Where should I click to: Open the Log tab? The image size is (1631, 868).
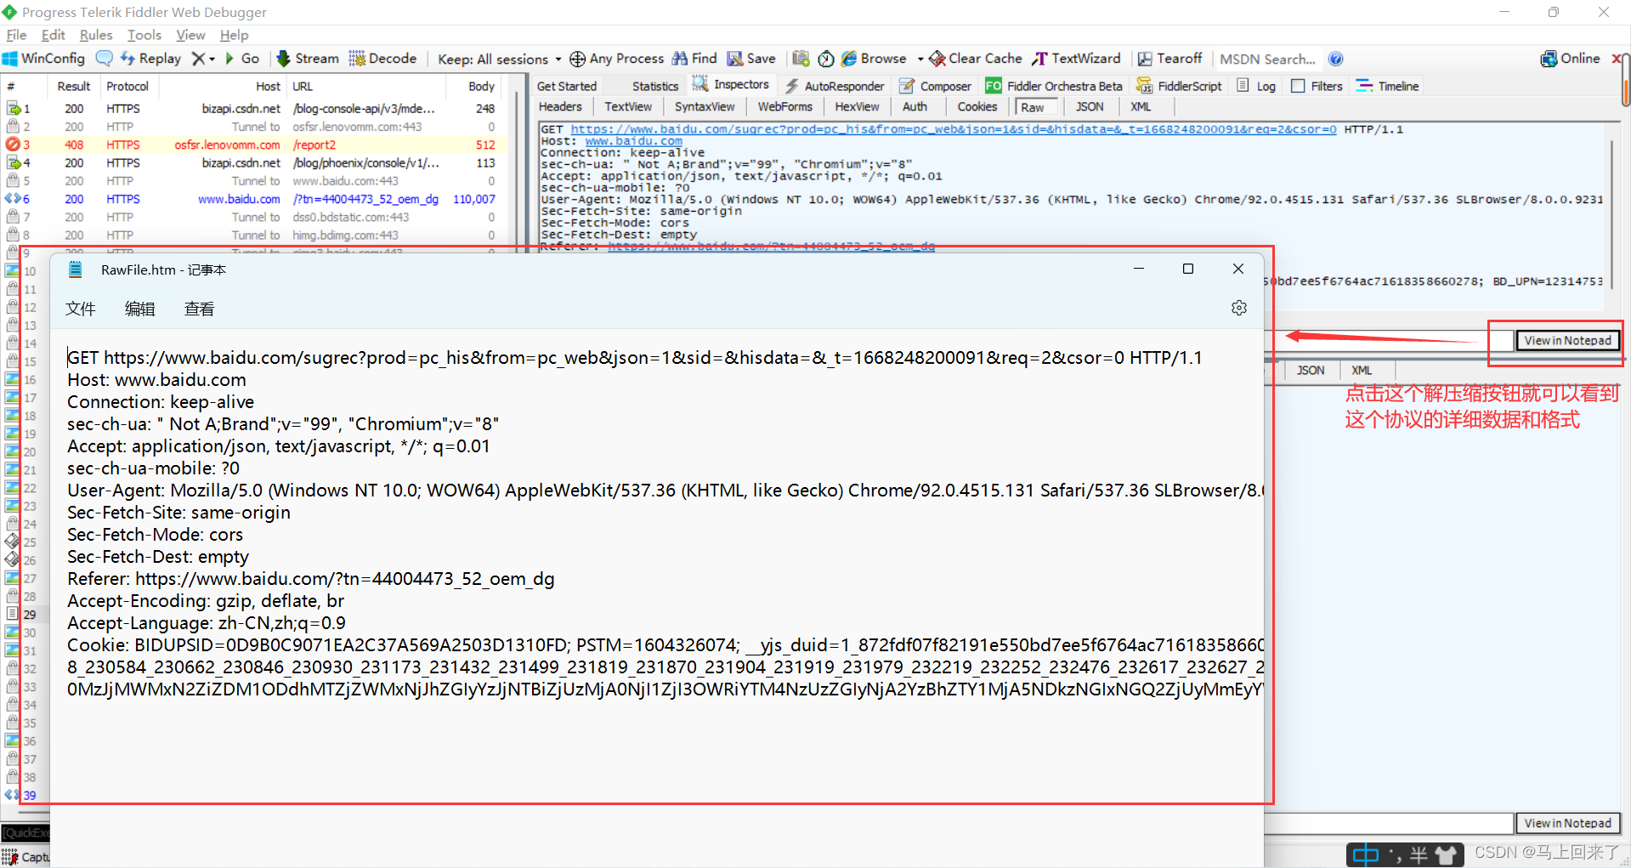click(1256, 86)
